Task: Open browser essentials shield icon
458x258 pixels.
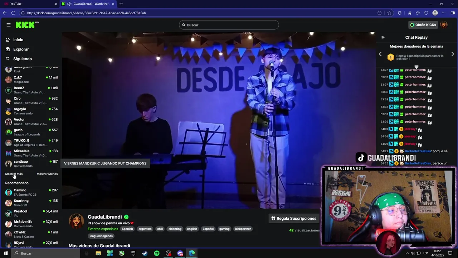Action: pos(426,13)
